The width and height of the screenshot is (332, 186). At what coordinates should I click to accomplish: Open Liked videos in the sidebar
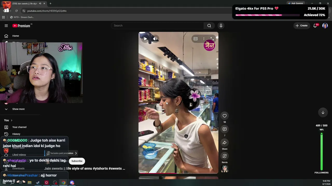tap(20, 155)
